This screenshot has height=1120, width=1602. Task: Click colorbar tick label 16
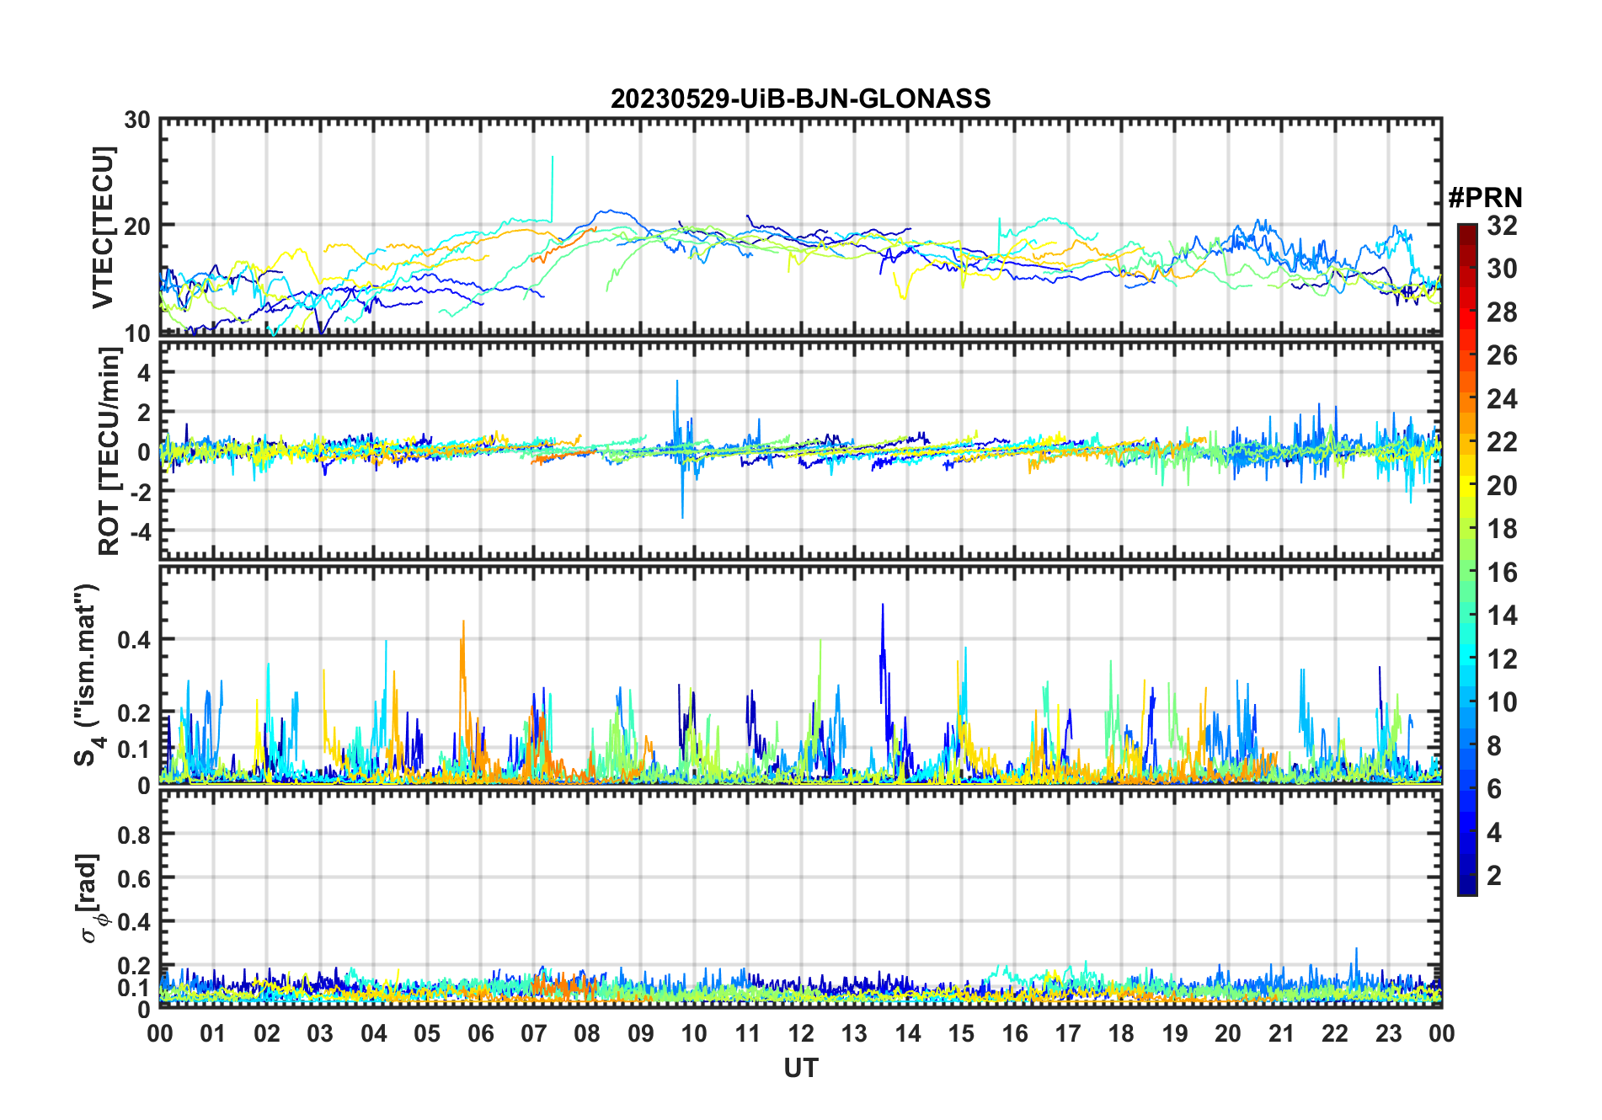[x=1501, y=573]
